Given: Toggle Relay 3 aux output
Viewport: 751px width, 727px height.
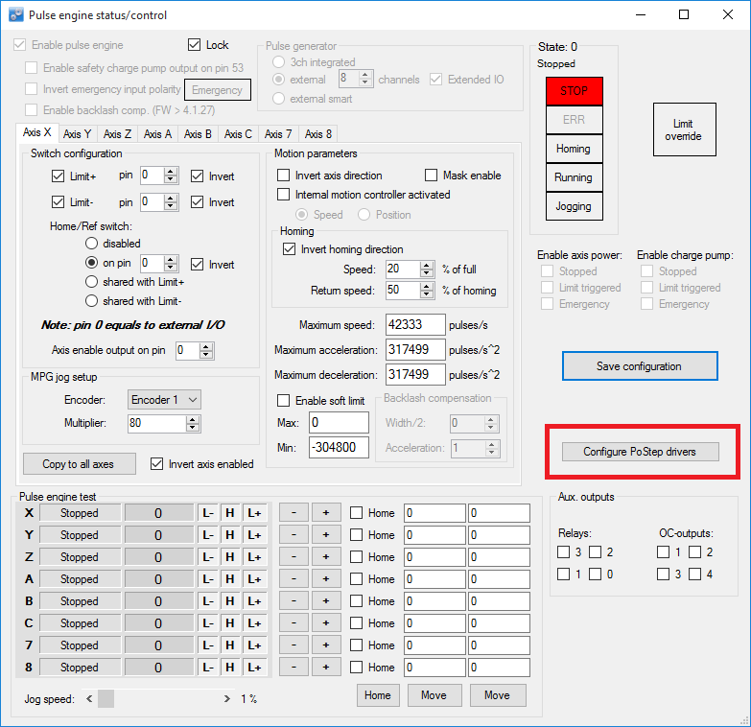Looking at the screenshot, I should (563, 551).
